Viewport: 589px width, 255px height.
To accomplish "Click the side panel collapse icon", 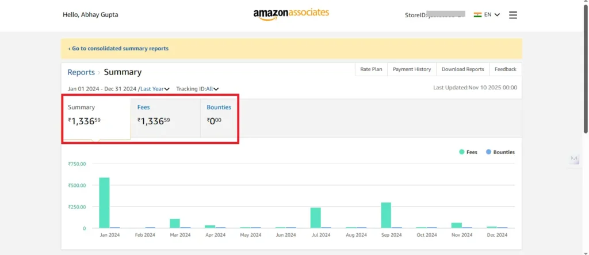I will 574,158.
